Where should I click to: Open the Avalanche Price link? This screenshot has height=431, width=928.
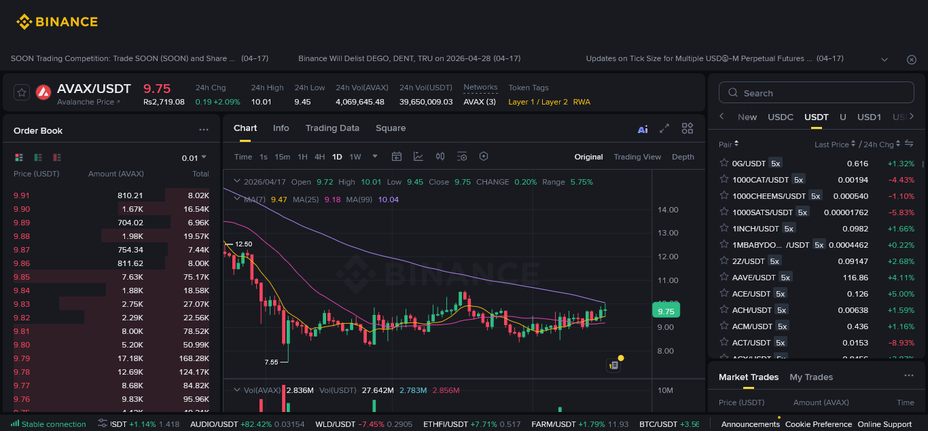pyautogui.click(x=88, y=102)
